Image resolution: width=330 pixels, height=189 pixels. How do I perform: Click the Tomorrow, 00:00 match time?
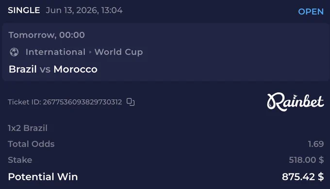click(x=47, y=35)
